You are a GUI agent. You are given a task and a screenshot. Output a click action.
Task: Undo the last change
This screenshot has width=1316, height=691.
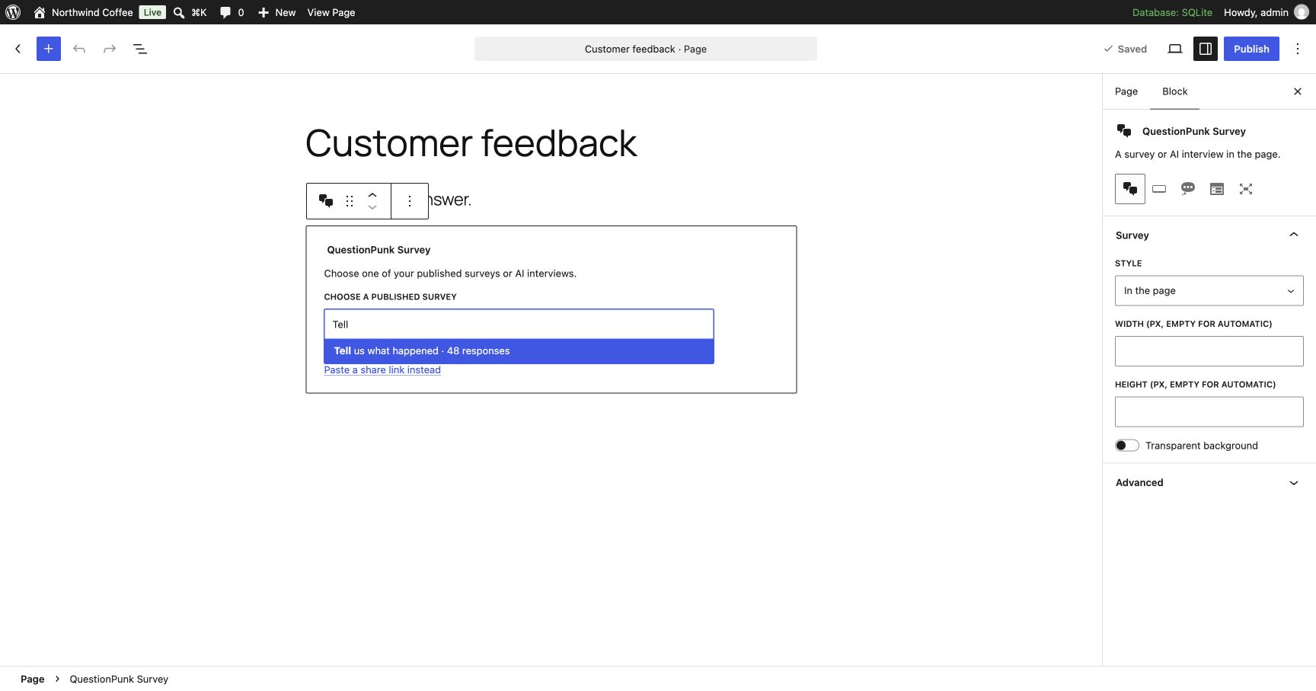click(79, 49)
